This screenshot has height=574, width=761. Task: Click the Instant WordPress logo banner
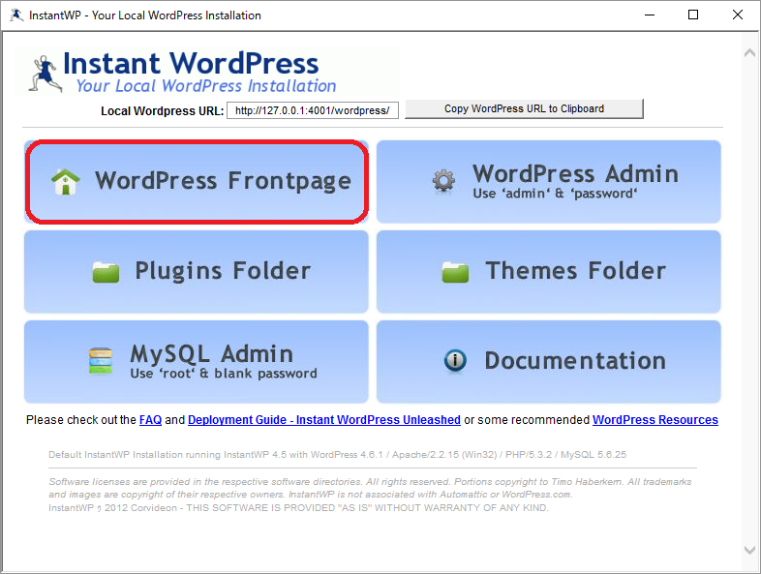point(208,72)
